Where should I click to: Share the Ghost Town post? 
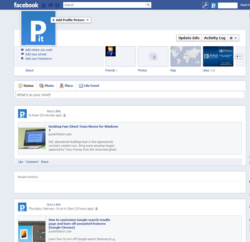click(x=44, y=162)
